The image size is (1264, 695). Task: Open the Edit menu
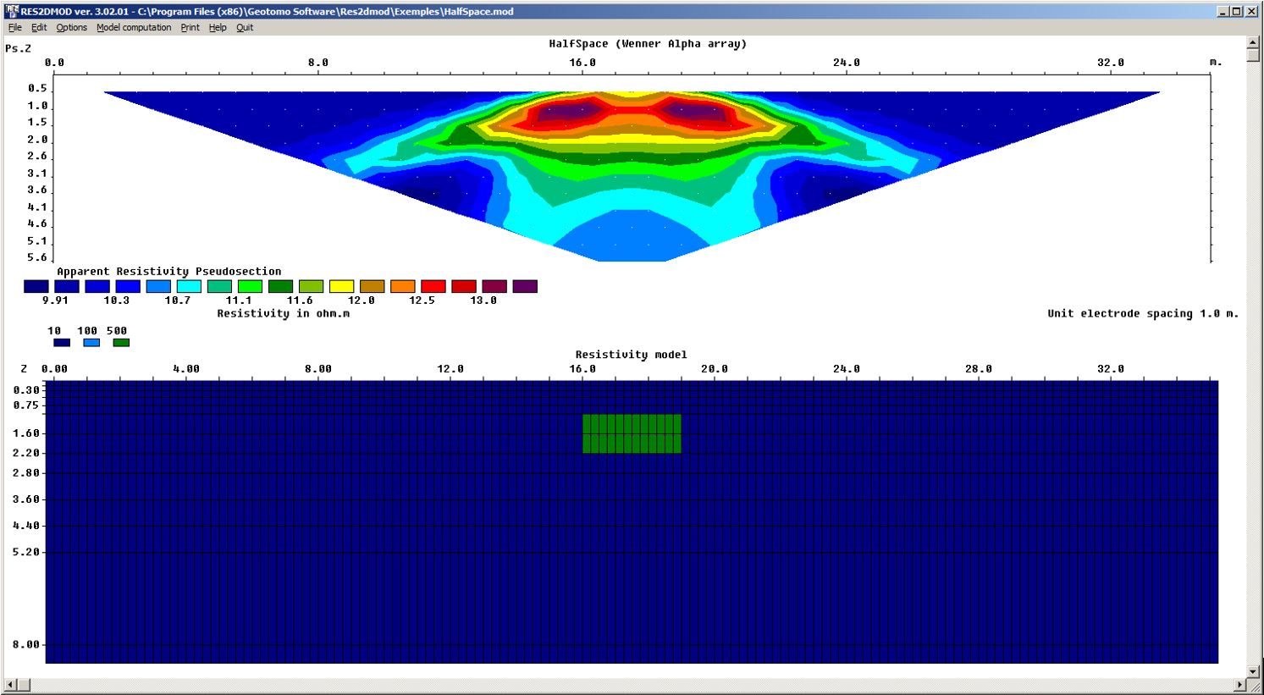(x=39, y=27)
